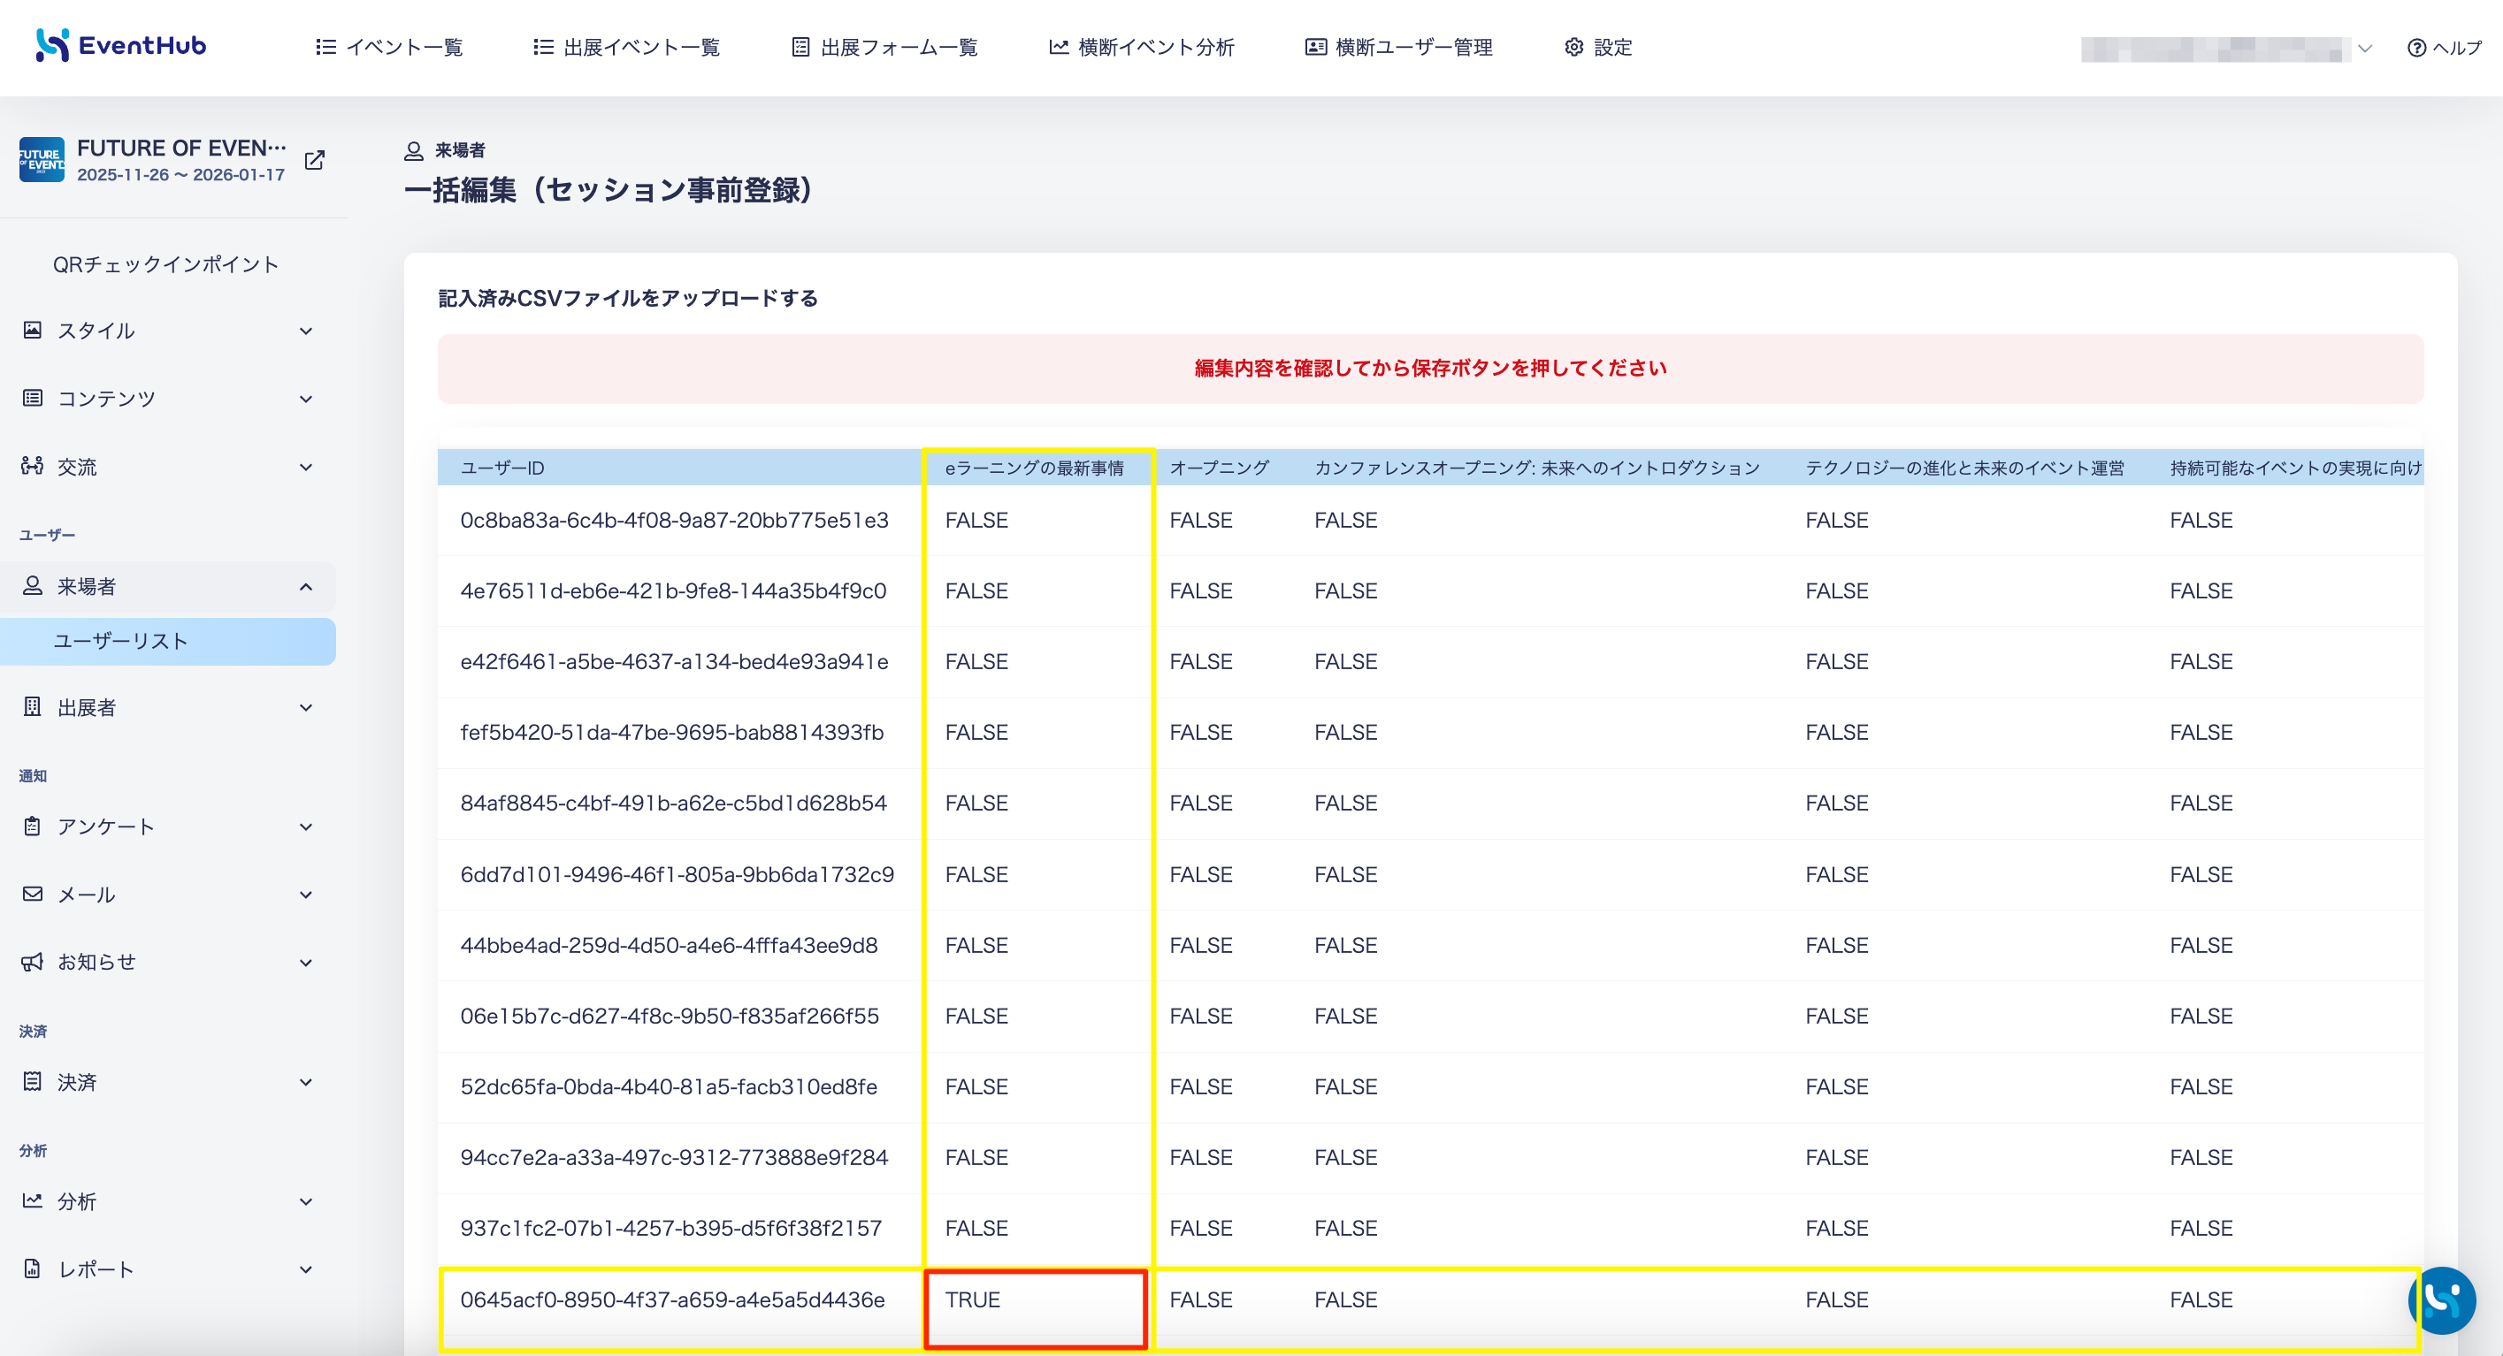Select ユーザーリスト in sidebar
Image resolution: width=2503 pixels, height=1356 pixels.
click(168, 641)
